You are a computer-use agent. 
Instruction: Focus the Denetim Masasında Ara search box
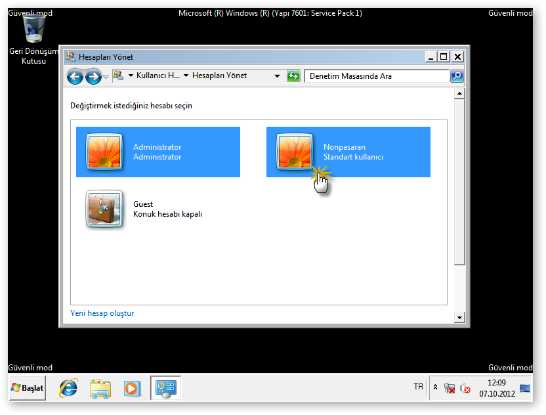(377, 76)
